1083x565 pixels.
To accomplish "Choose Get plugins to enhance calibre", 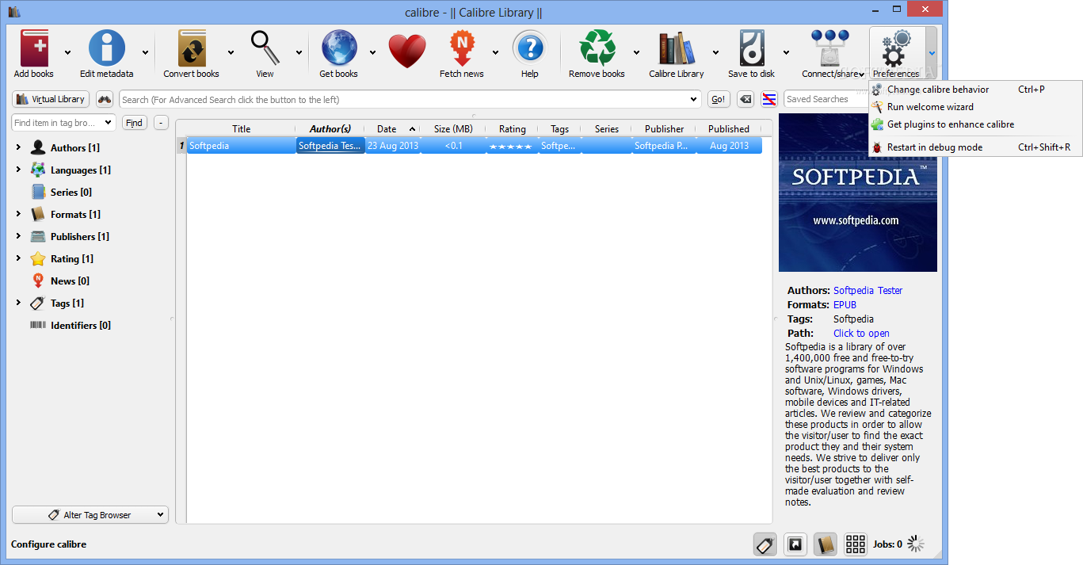I will coord(975,124).
